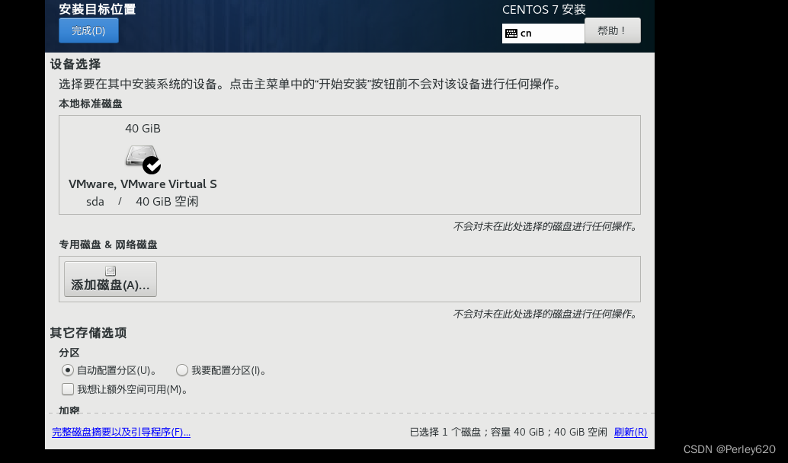
Task: Click the VMware, VMware Virtual S disk label
Action: (143, 184)
